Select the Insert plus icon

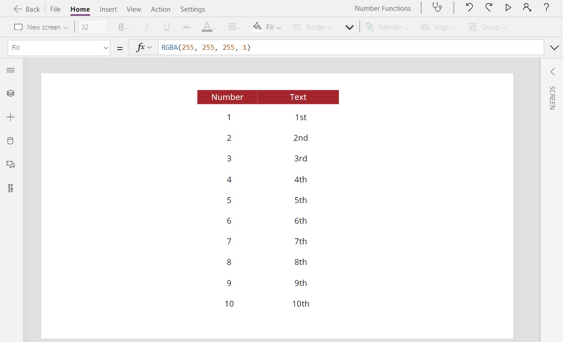(11, 117)
